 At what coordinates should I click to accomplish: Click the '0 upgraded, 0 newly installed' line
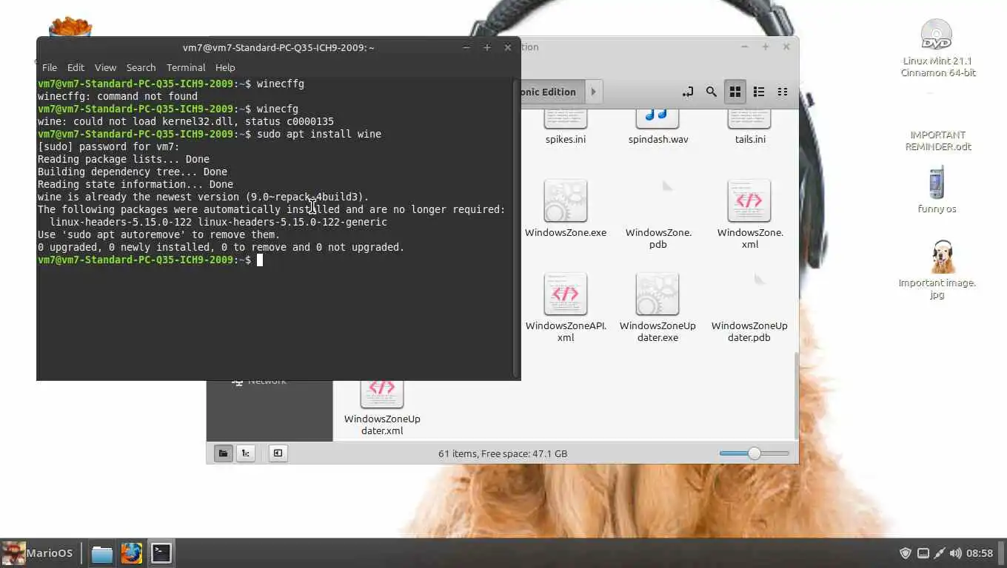click(221, 247)
